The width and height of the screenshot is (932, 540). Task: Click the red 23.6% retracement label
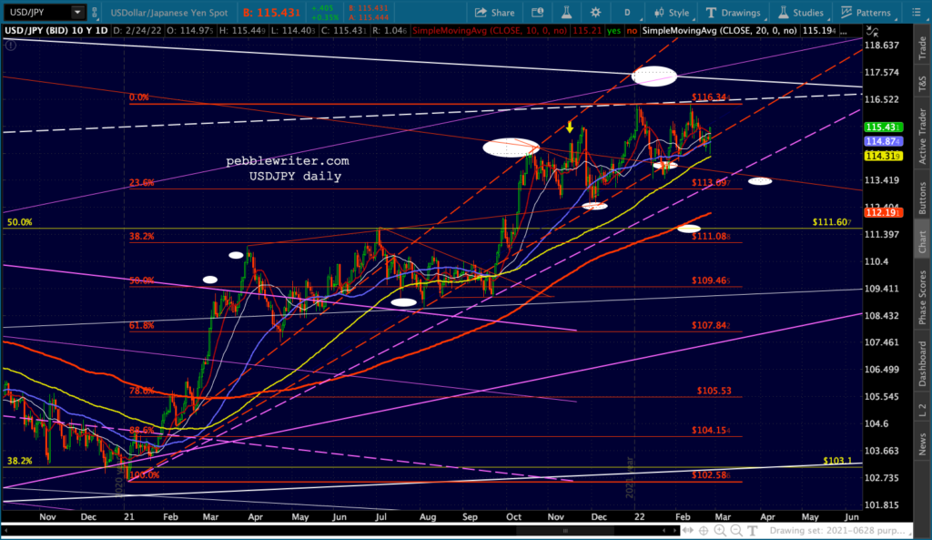tap(141, 182)
